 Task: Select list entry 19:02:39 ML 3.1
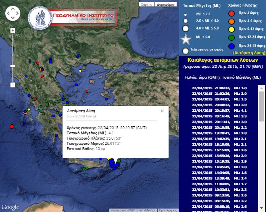[219, 139]
